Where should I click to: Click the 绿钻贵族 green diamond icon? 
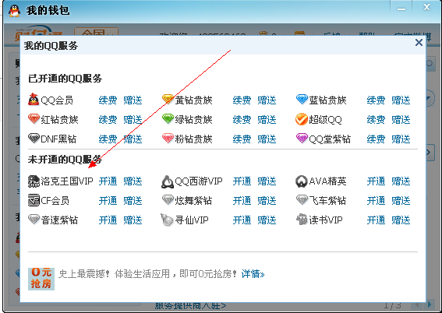pos(168,119)
